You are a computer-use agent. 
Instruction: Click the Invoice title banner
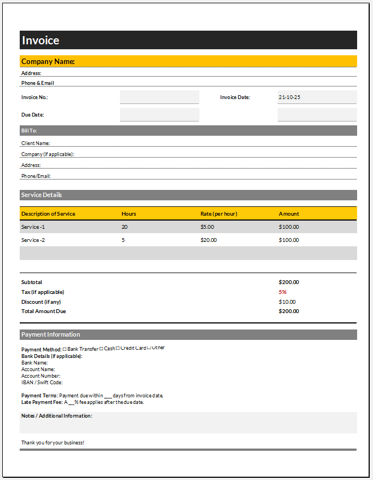pyautogui.click(x=188, y=40)
